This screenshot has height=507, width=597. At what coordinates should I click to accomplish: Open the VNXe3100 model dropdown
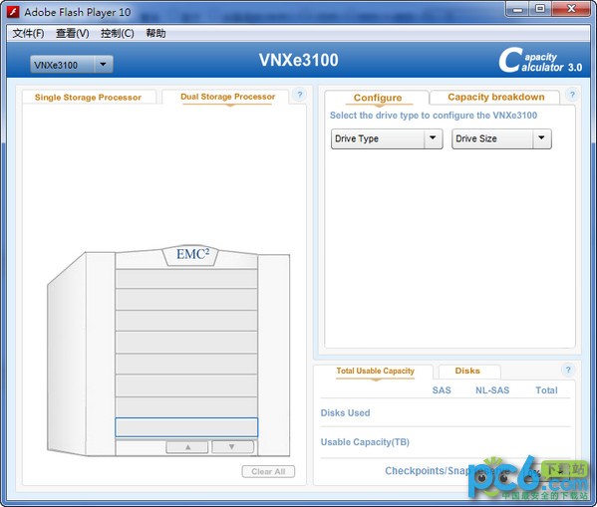(71, 65)
